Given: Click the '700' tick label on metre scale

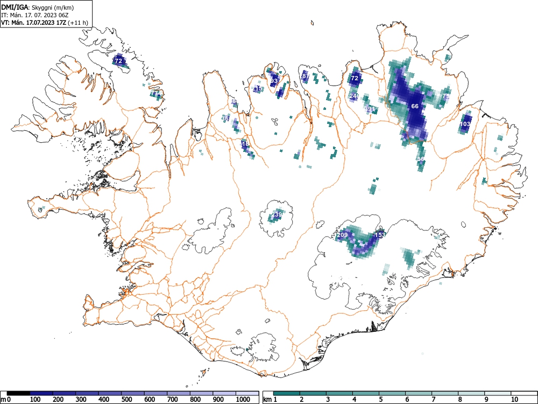Looking at the screenshot, I should 173,400.
